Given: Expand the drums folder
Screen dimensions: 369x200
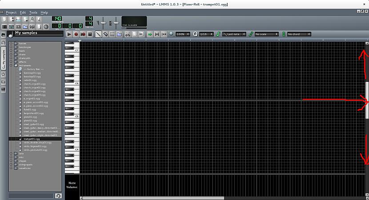Looking at the screenshot, I should [x=11, y=54].
